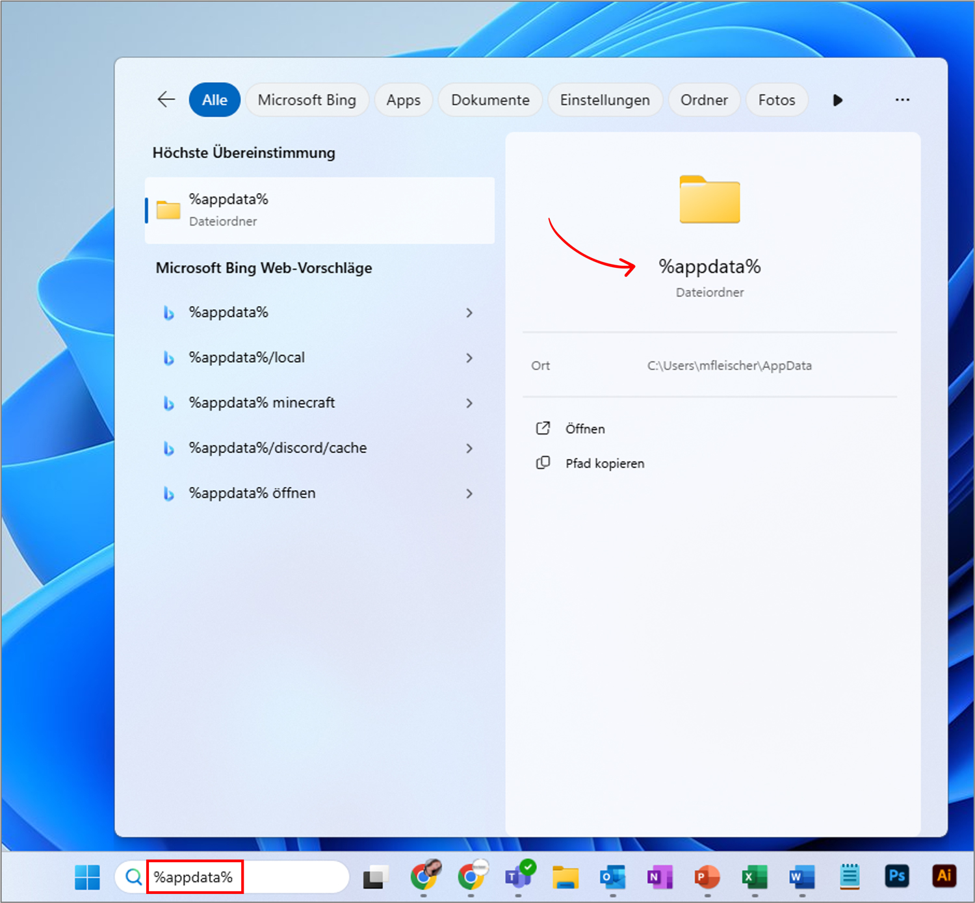Screen dimensions: 975x903
Task: Show more filter categories with play arrow
Action: click(x=837, y=100)
